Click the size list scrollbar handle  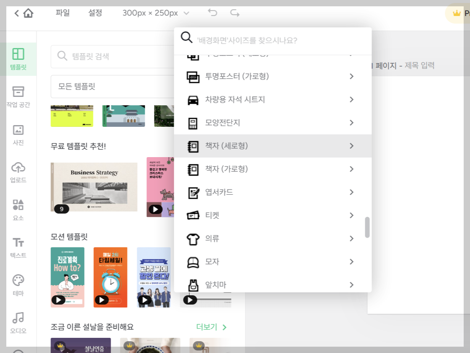pyautogui.click(x=367, y=227)
